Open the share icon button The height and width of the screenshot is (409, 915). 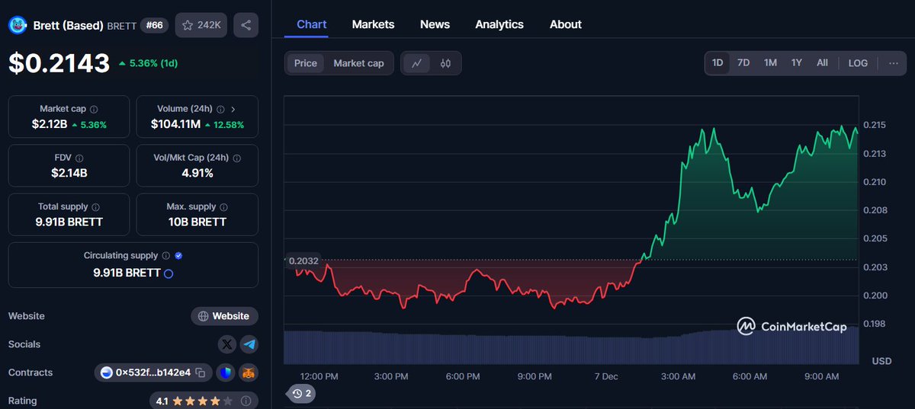(246, 25)
